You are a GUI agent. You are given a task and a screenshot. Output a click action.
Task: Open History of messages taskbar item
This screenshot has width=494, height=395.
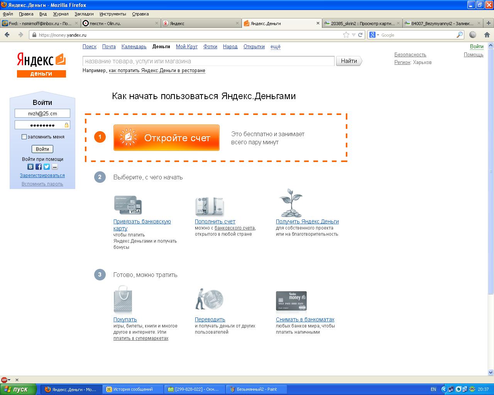tap(133, 389)
